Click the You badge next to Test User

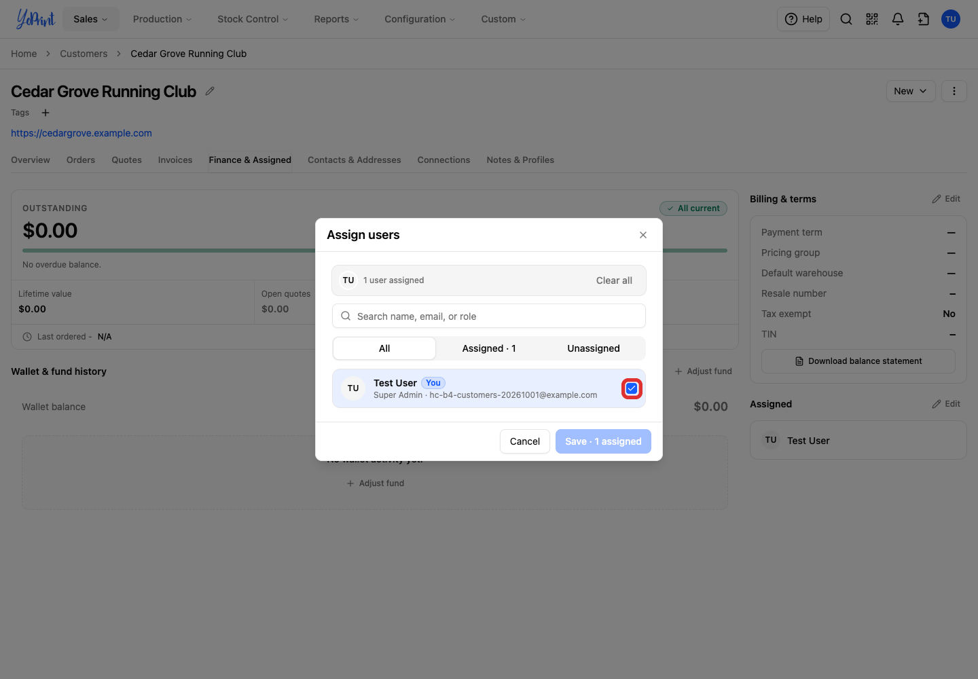tap(433, 383)
